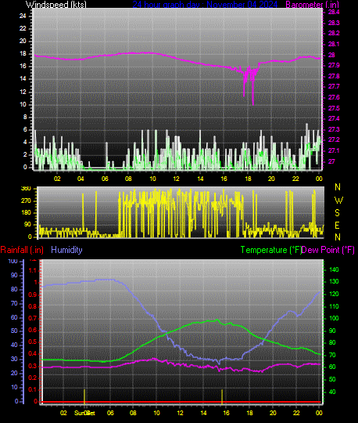Viewport: 358px width, 423px height.
Task: Click the 'Rainfall (.in)' legend label
Action: coord(22,250)
